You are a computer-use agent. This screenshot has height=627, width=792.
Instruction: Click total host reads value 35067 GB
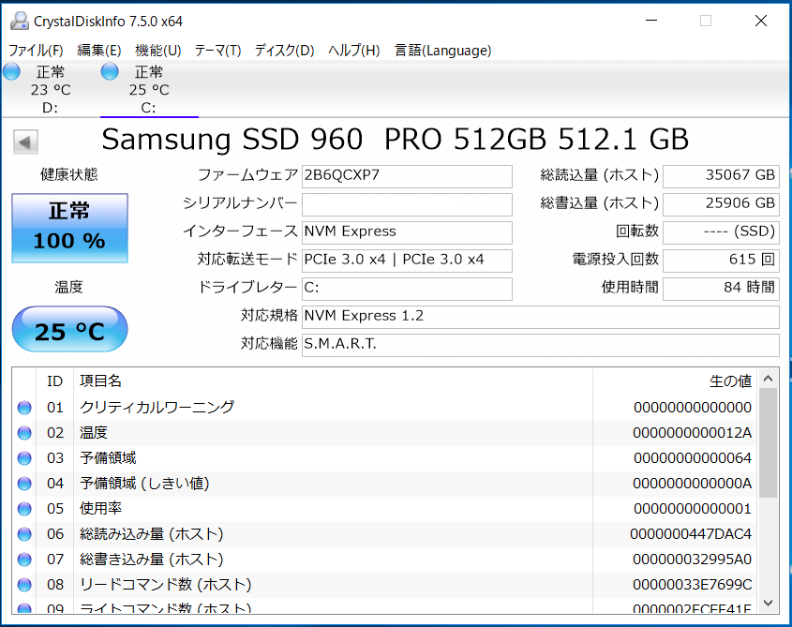pyautogui.click(x=722, y=176)
